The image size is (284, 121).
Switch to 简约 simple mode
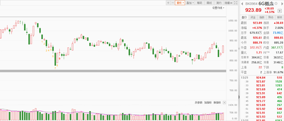[219, 3]
